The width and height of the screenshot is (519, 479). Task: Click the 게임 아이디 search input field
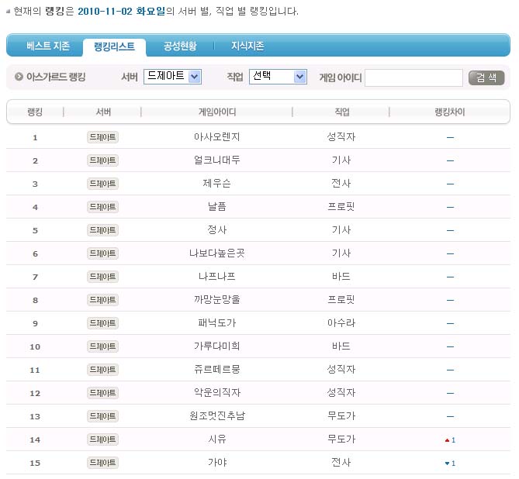413,78
